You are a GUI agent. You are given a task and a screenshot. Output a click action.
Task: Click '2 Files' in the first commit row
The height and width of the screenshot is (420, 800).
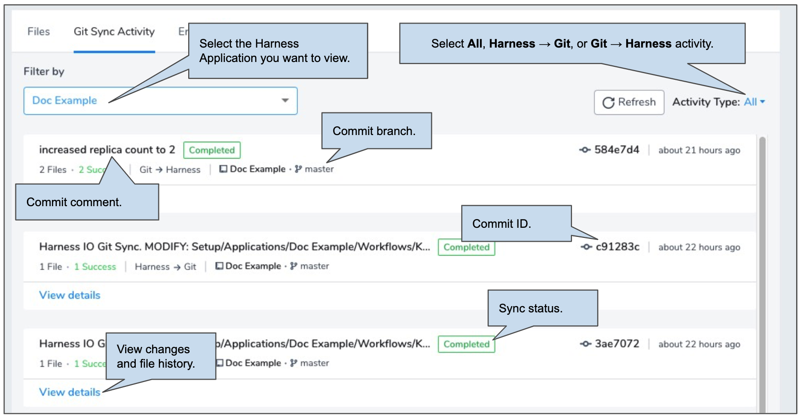pyautogui.click(x=53, y=170)
